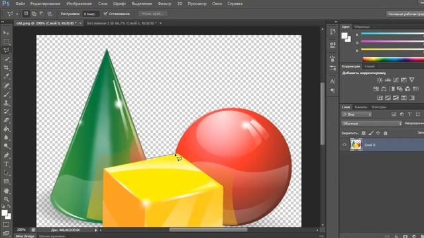The height and width of the screenshot is (238, 424).
Task: Click the foreground color swatch in toolbox
Action: click(5, 213)
